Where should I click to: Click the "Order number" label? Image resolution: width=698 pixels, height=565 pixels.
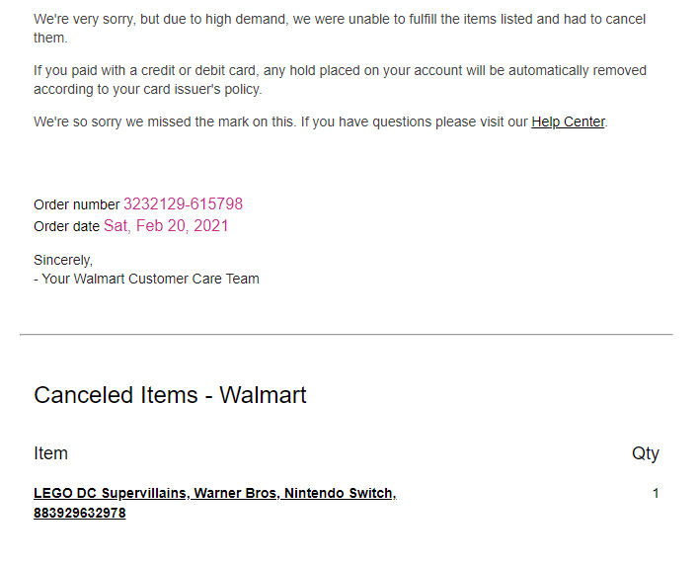click(x=76, y=205)
